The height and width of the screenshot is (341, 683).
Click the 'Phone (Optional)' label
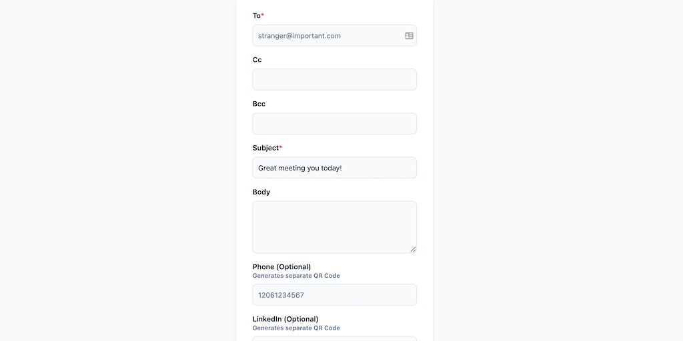pyautogui.click(x=281, y=266)
